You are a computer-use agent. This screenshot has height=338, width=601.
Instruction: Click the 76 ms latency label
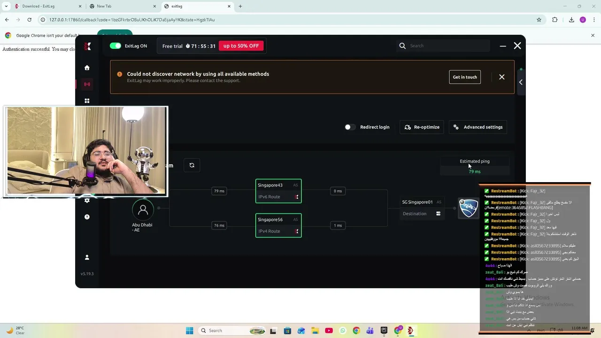pos(219,225)
